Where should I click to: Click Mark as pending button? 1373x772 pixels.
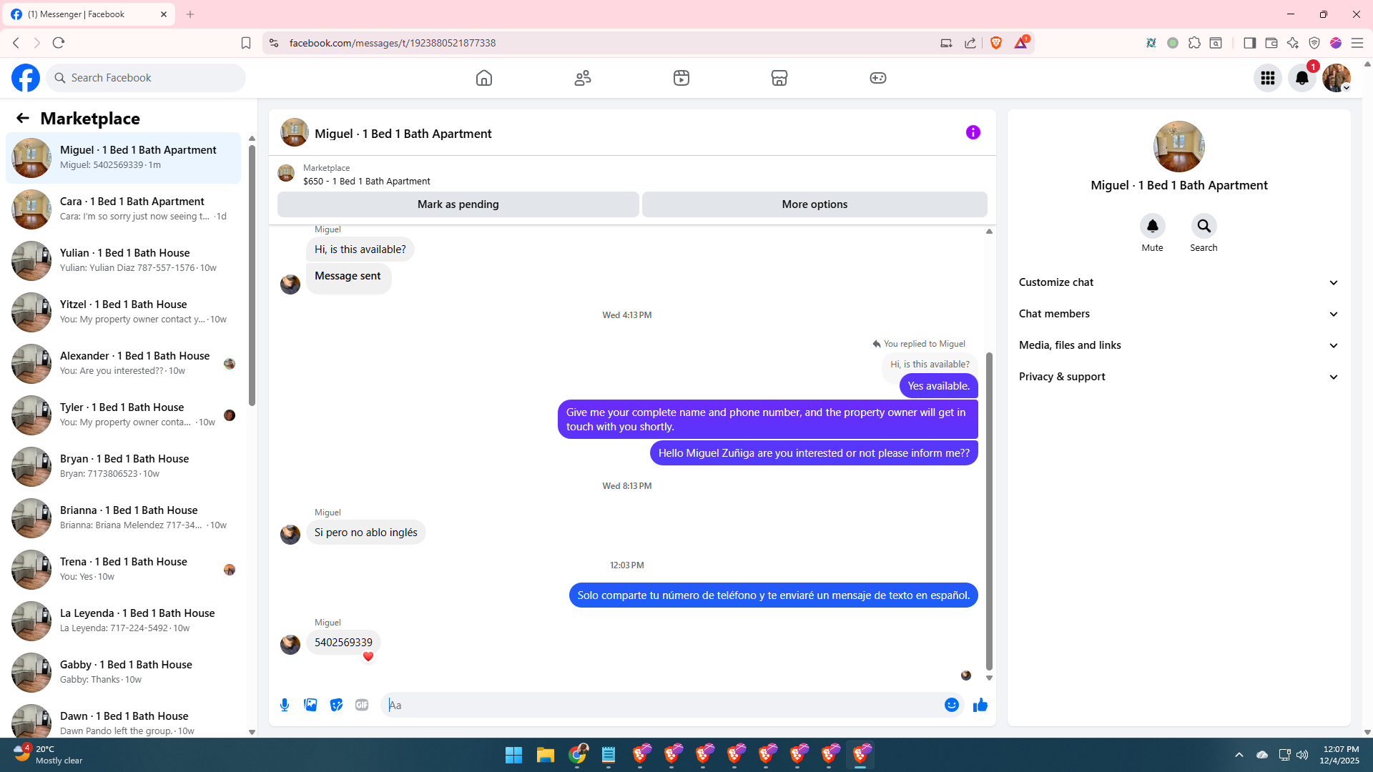click(x=458, y=204)
